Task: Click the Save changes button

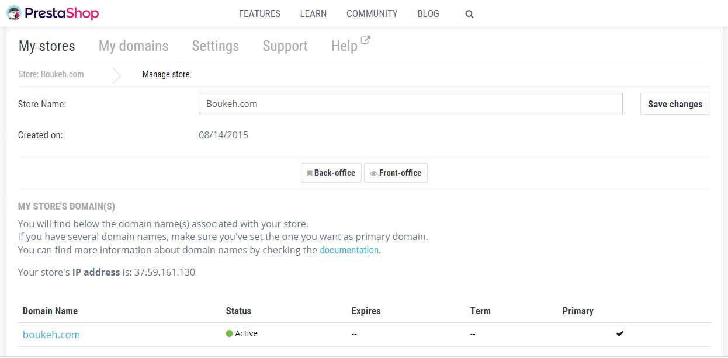Action: 675,104
